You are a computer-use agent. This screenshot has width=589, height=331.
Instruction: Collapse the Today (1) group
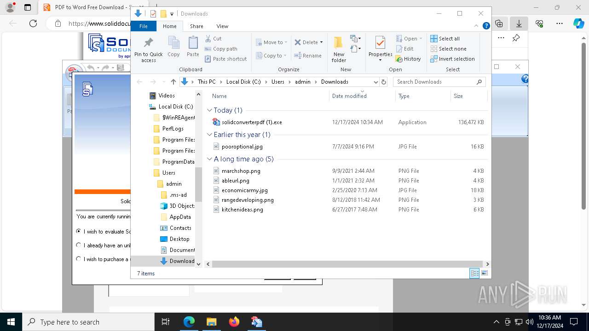(209, 110)
